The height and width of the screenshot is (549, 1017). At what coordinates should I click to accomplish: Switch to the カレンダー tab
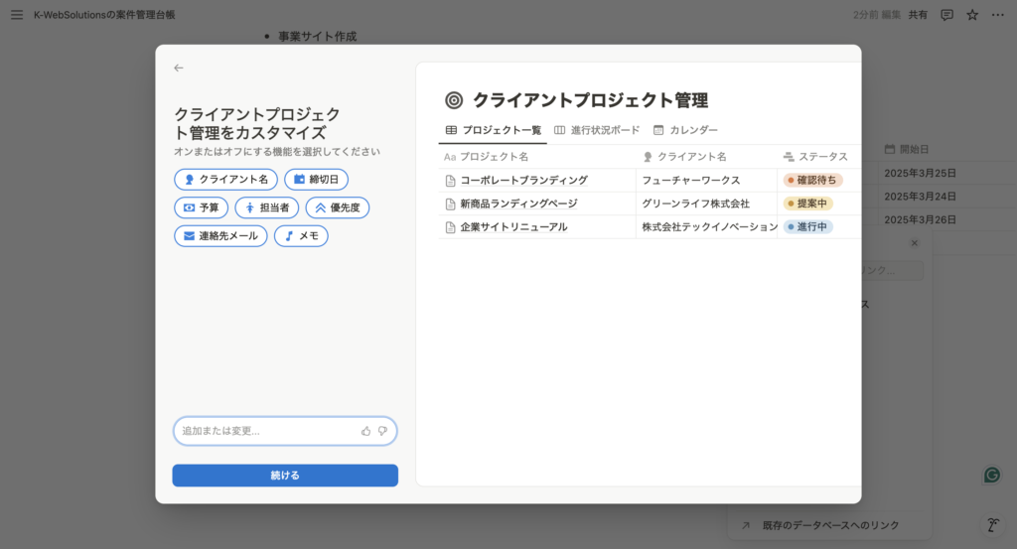[685, 130]
